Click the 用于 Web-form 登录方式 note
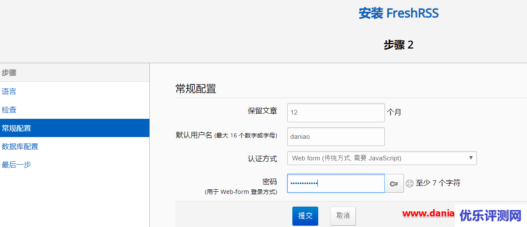Image resolution: width=527 pixels, height=227 pixels. pos(241,192)
